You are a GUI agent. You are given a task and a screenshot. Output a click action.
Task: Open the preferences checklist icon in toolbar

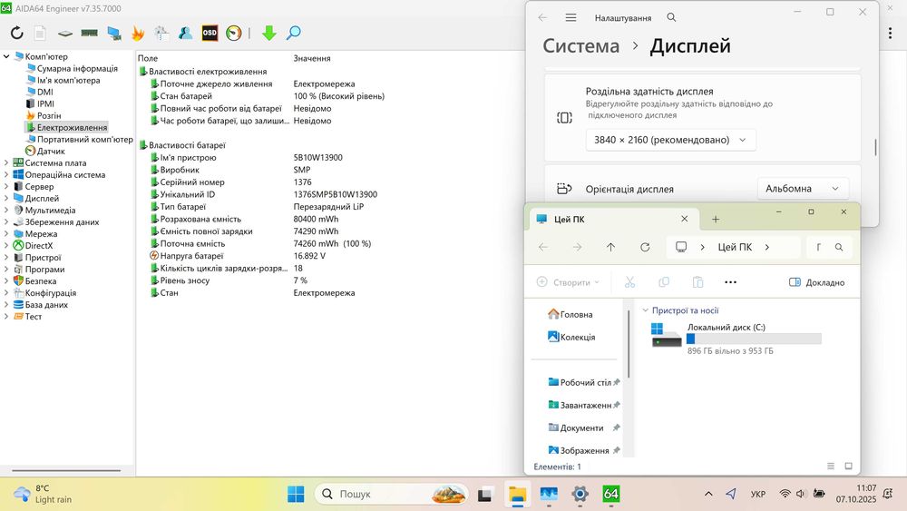[x=161, y=33]
